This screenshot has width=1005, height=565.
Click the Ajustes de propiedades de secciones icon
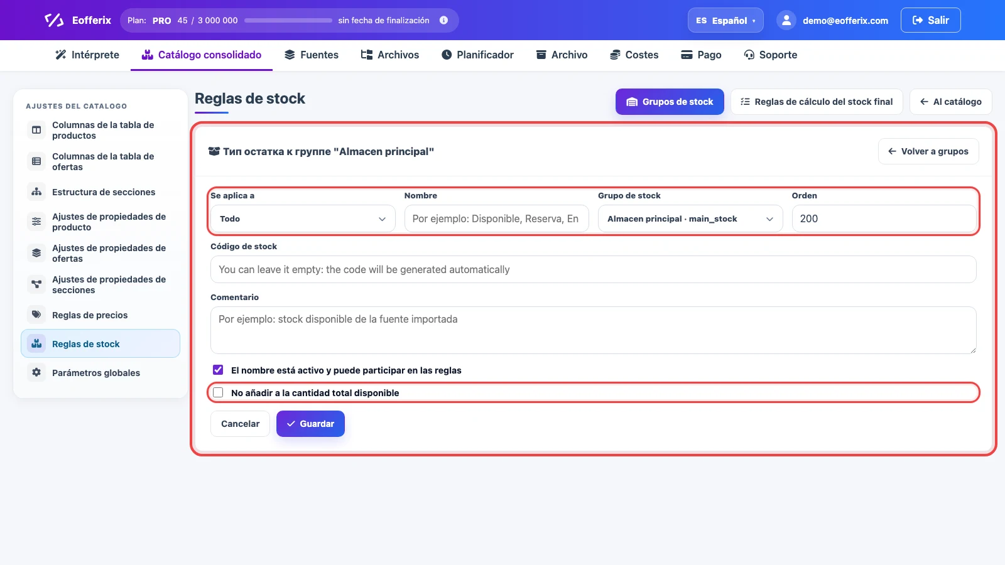pyautogui.click(x=36, y=284)
